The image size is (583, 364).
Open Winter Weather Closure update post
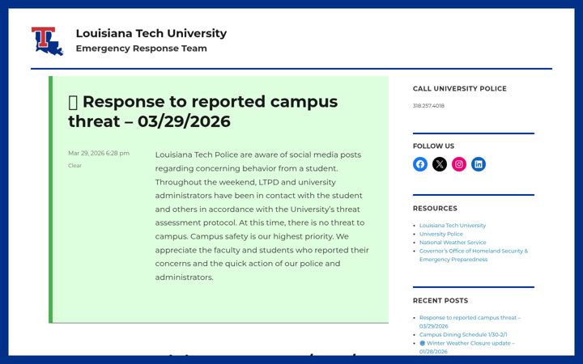click(x=467, y=347)
